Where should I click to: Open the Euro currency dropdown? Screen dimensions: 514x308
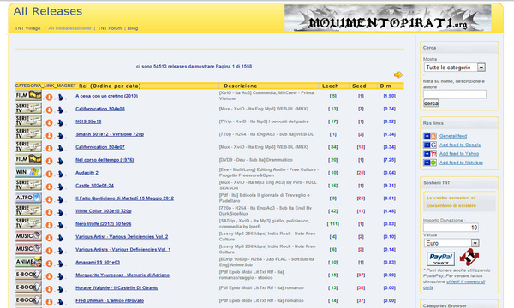tap(451, 243)
